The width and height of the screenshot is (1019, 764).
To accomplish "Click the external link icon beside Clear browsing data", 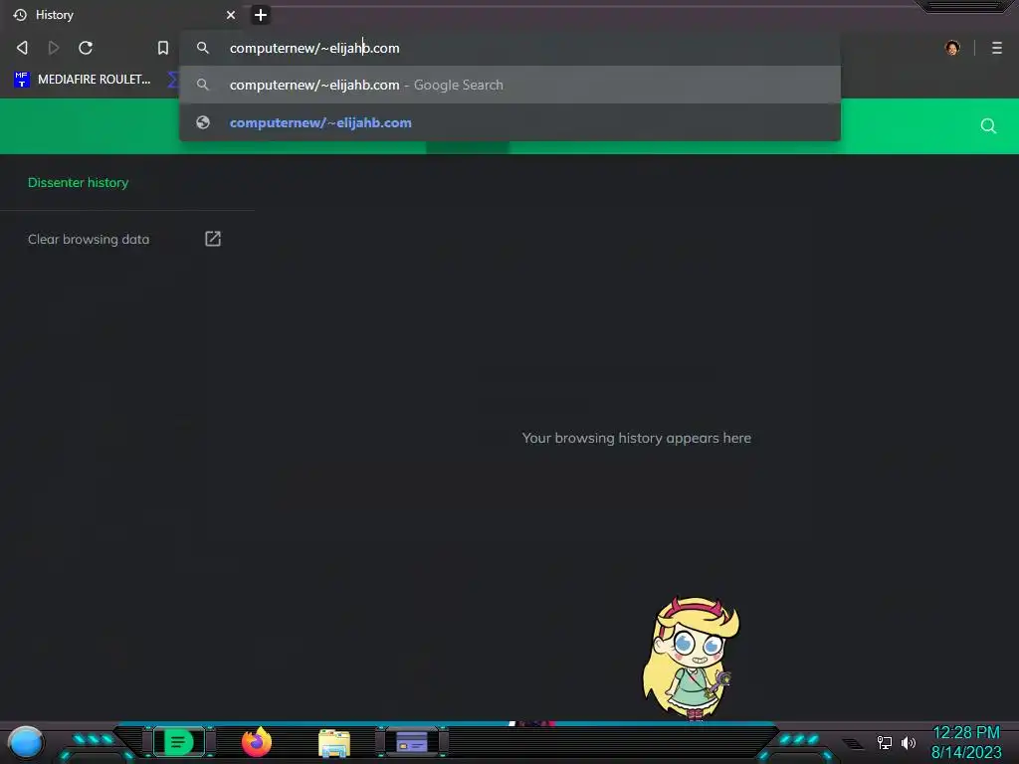I will (213, 239).
